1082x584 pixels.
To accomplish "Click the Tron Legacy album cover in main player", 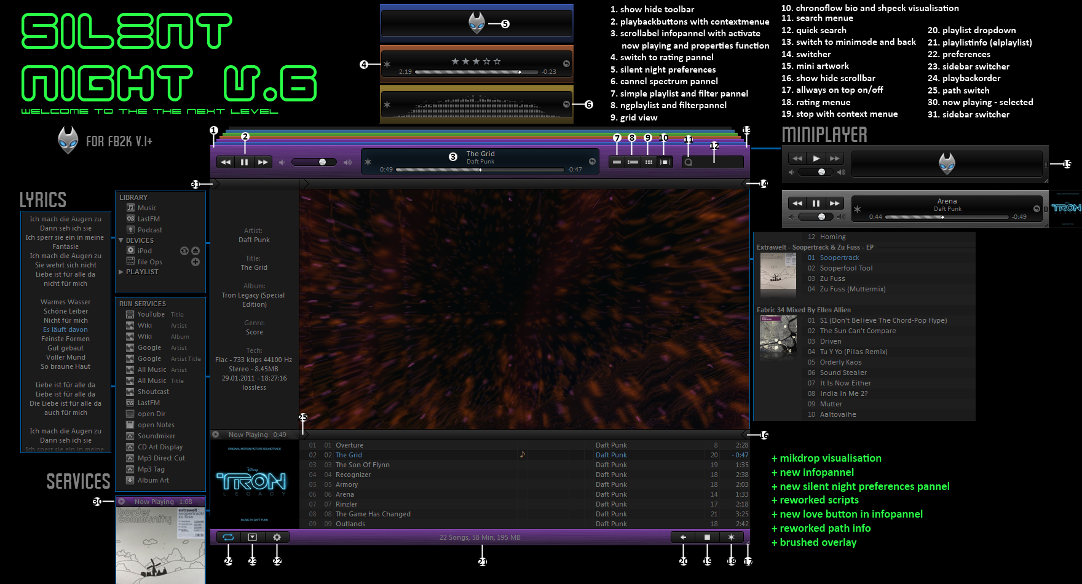I will (x=254, y=484).
